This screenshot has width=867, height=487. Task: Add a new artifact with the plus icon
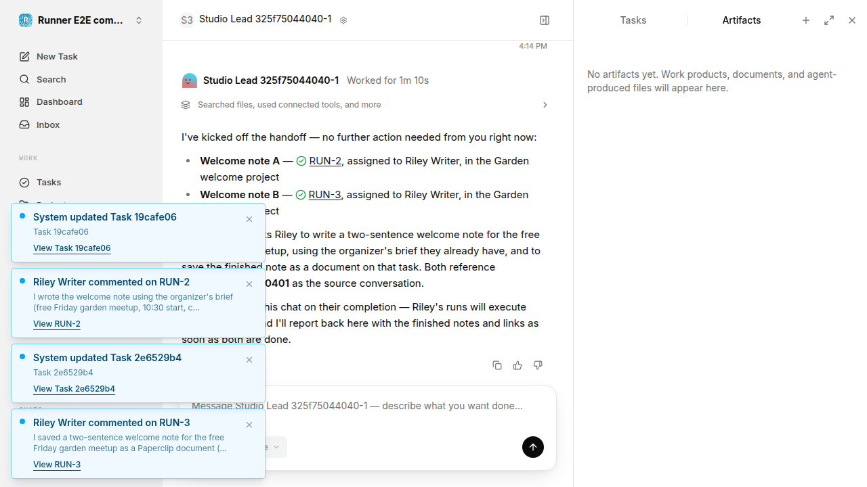point(806,20)
